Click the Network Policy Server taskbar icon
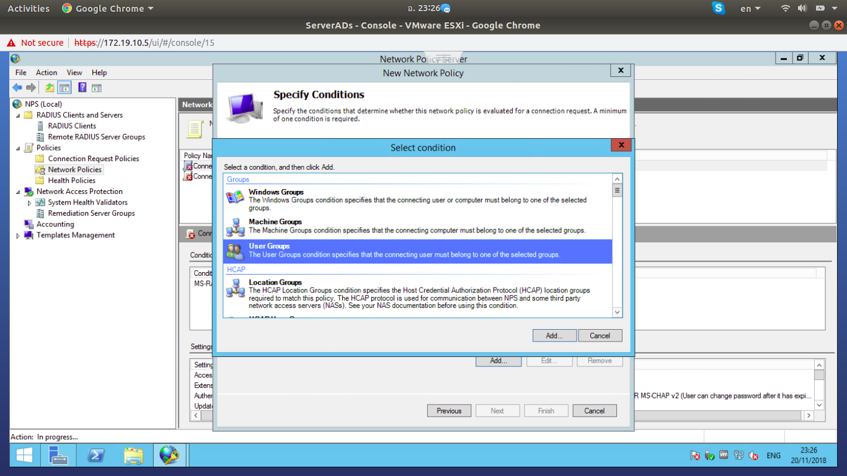This screenshot has width=847, height=476. pos(169,456)
